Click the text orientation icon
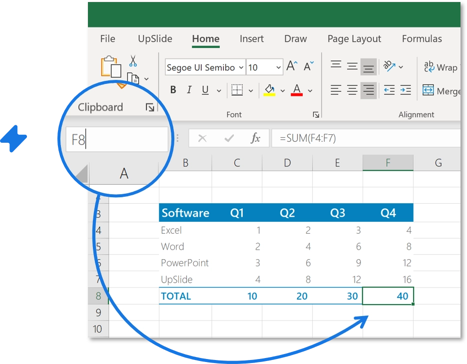The width and height of the screenshot is (467, 364). pyautogui.click(x=391, y=65)
